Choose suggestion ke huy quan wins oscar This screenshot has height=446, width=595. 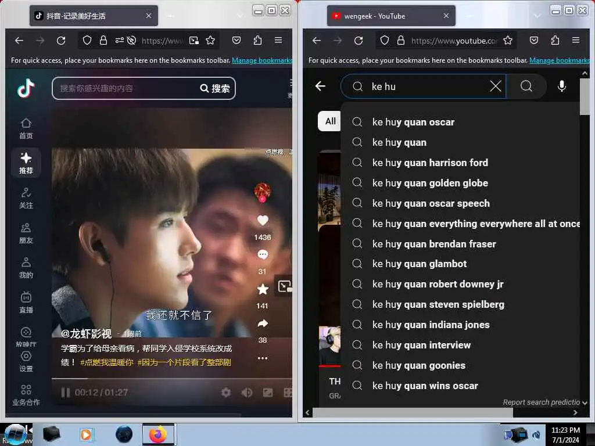460,386
